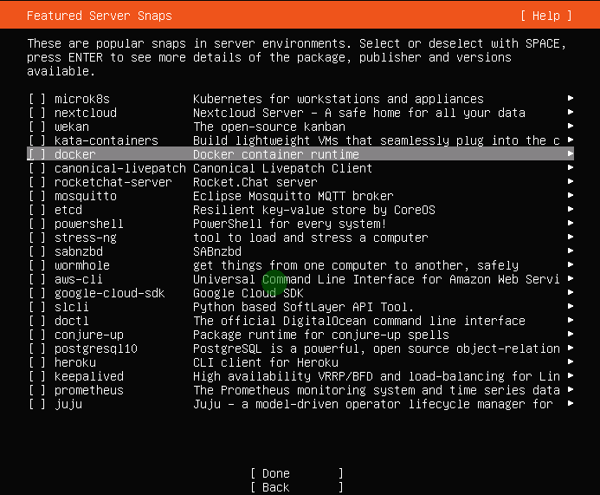The width and height of the screenshot is (600, 495).
Task: Expand details arrow for canonical-livepatch row
Action: (x=571, y=167)
